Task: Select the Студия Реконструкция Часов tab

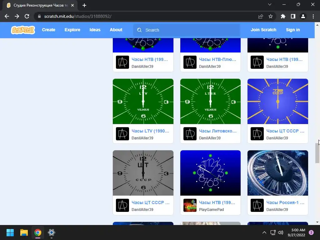Action: point(40,5)
